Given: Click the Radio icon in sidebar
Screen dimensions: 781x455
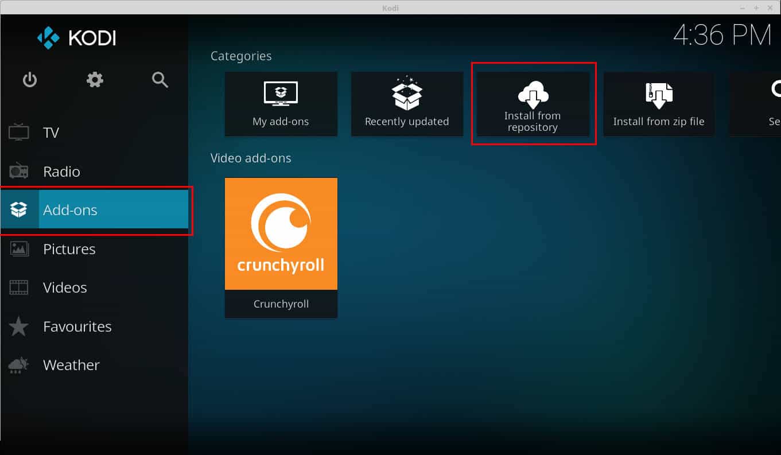Looking at the screenshot, I should [x=19, y=171].
